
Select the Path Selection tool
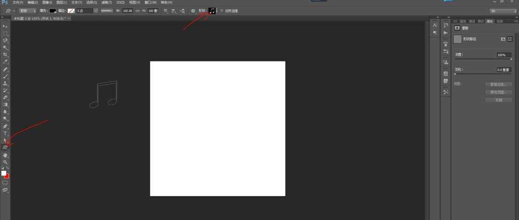coord(5,140)
